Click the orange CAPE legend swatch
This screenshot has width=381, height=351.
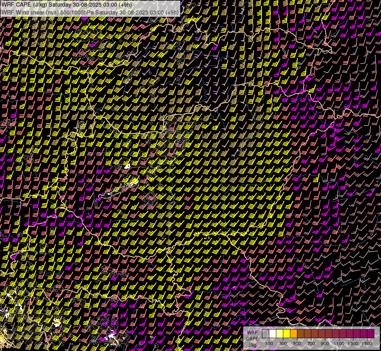pyautogui.click(x=293, y=334)
